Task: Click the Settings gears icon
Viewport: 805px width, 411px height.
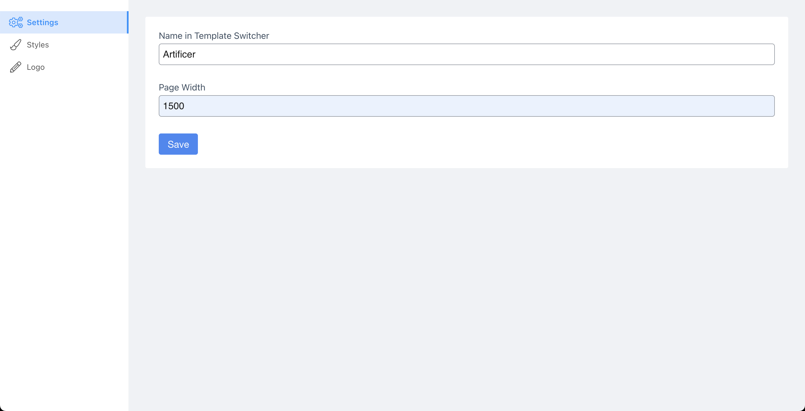Action: tap(16, 22)
